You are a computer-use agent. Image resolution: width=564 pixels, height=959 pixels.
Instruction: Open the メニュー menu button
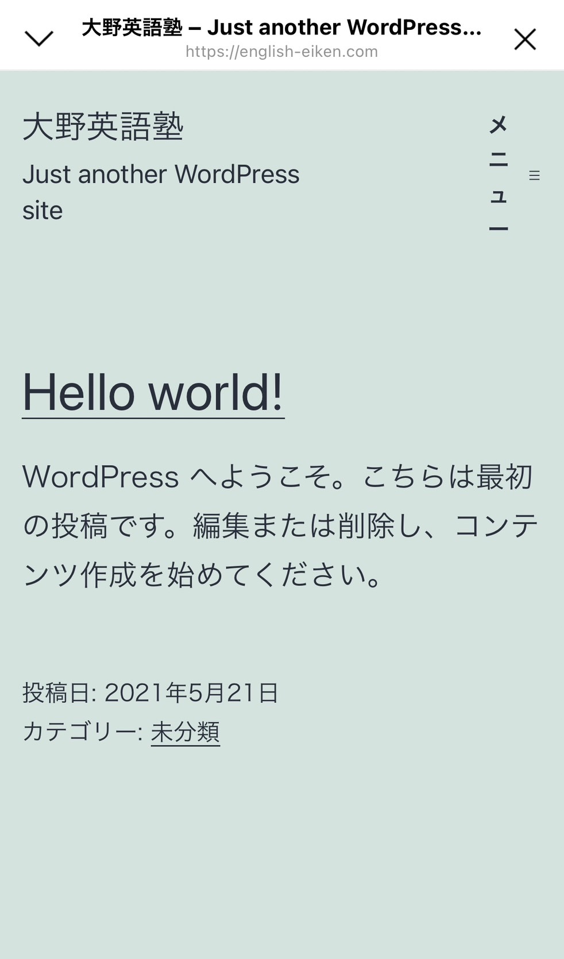[x=499, y=175]
